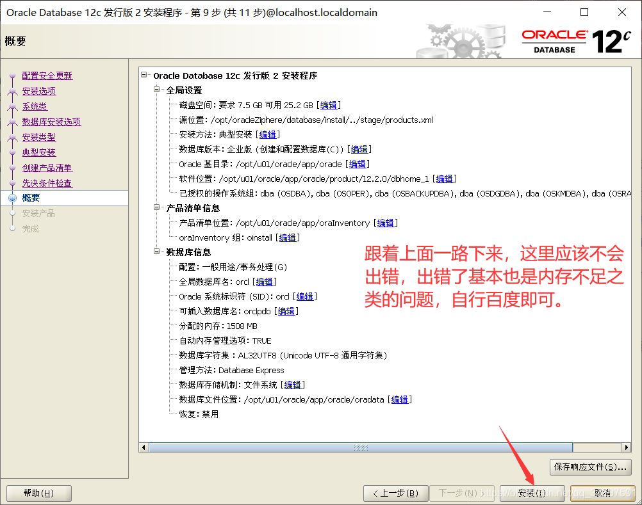642x505 pixels.
Task: Go back with 上一步(B) button
Action: [x=395, y=493]
